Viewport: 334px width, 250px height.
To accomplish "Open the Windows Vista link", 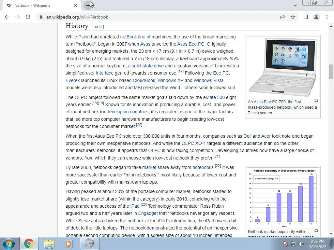I will [x=208, y=81].
